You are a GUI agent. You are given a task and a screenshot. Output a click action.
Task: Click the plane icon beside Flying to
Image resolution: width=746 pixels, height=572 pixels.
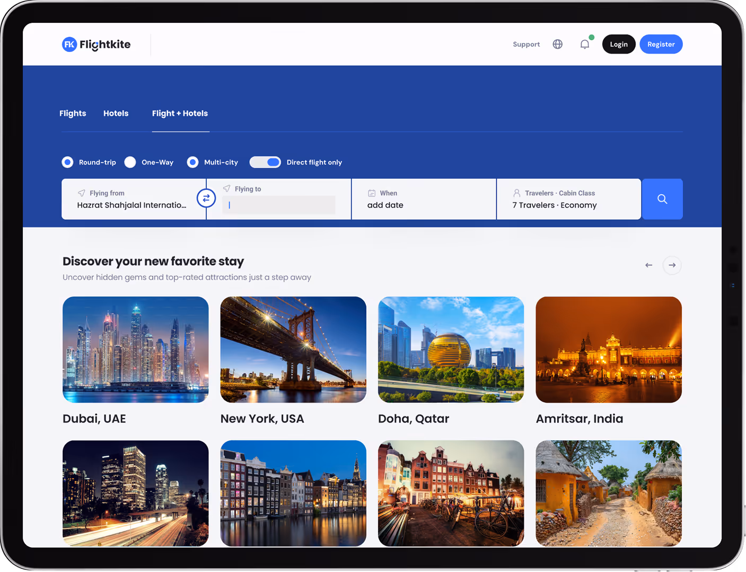click(x=226, y=189)
